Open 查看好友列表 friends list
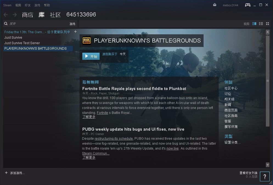Screen dimensions: 273x185 coord(249,173)
